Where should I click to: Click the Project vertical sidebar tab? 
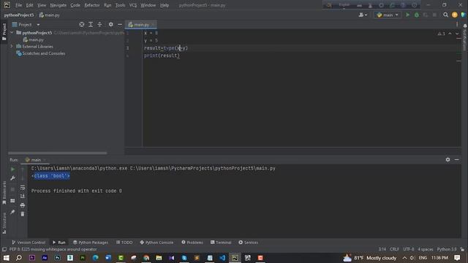[x=4, y=32]
